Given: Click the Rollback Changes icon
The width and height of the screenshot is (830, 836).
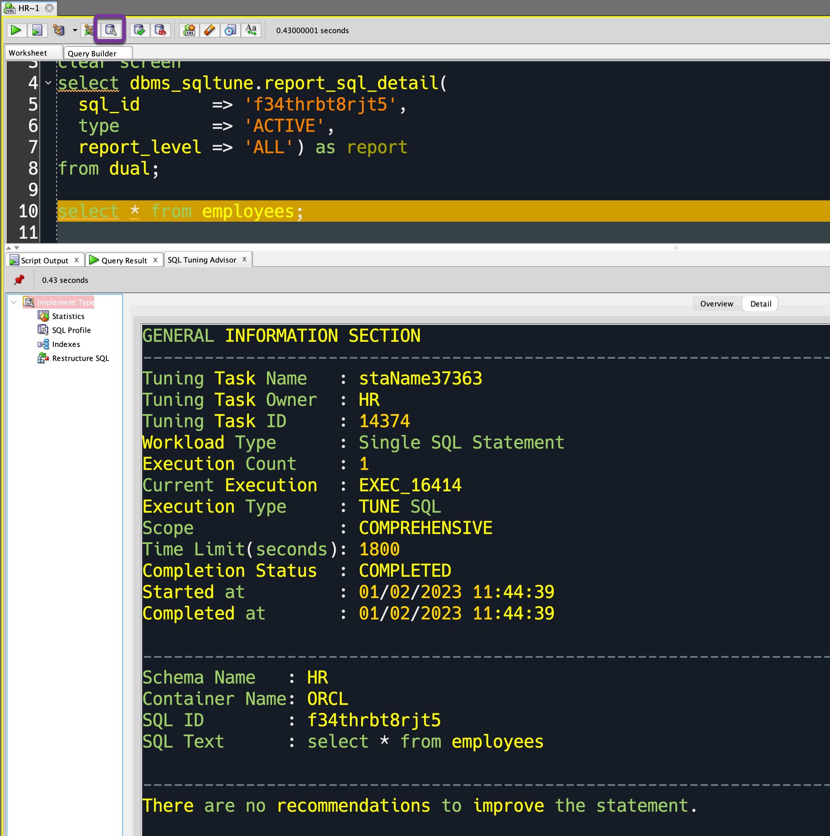Looking at the screenshot, I should point(162,31).
